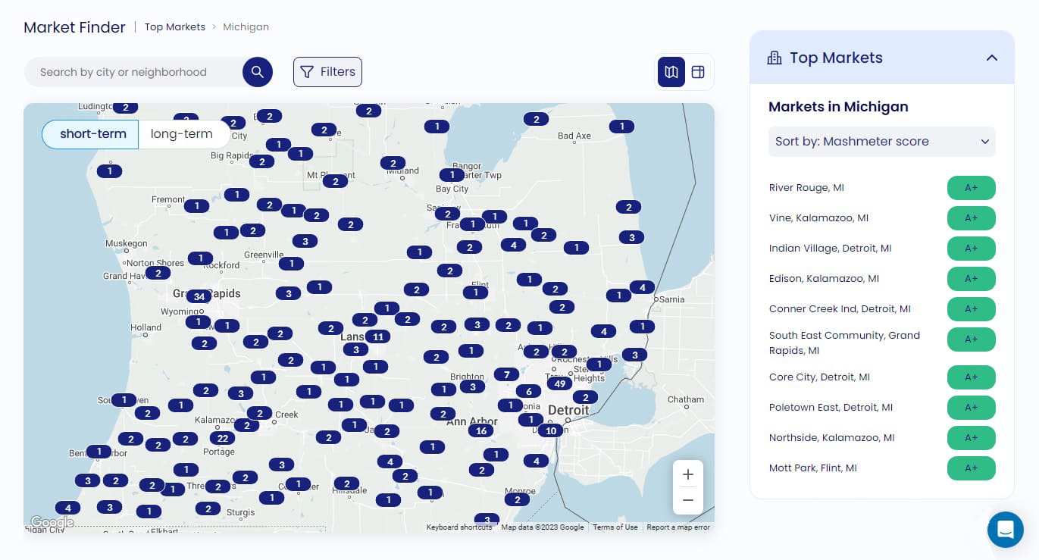Image resolution: width=1039 pixels, height=560 pixels.
Task: Click the Terms of Use link
Action: (615, 527)
